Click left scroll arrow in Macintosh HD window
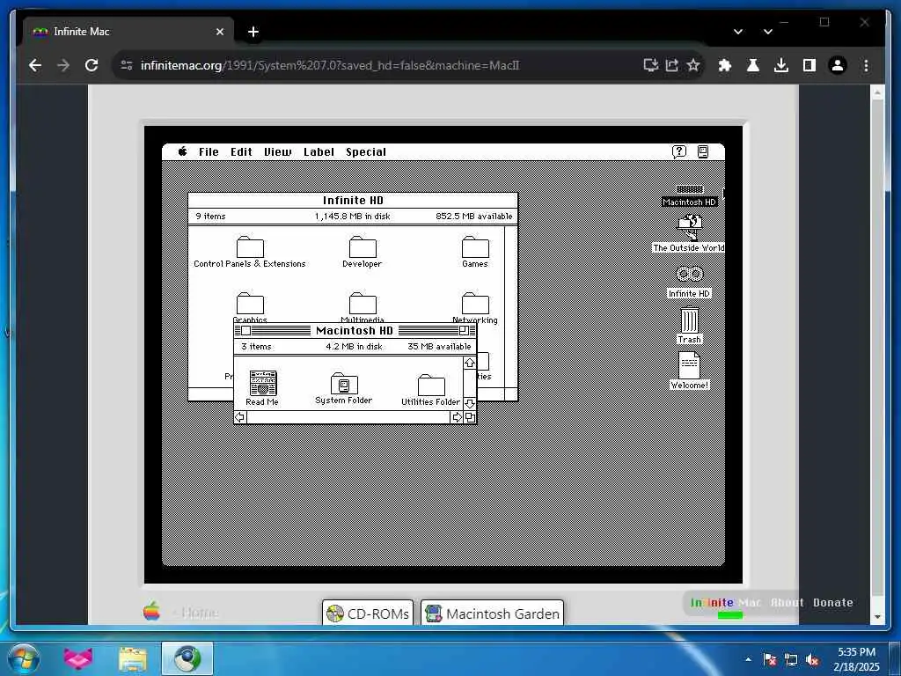The width and height of the screenshot is (901, 676). point(240,417)
